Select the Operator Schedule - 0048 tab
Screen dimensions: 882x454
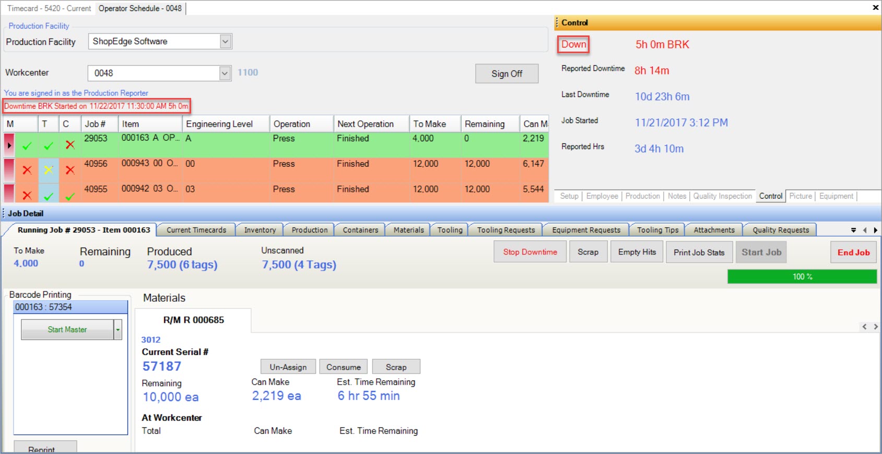[140, 8]
